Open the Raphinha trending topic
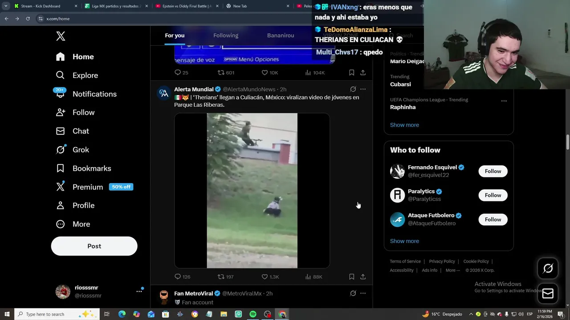Image resolution: width=570 pixels, height=320 pixels. pyautogui.click(x=403, y=107)
